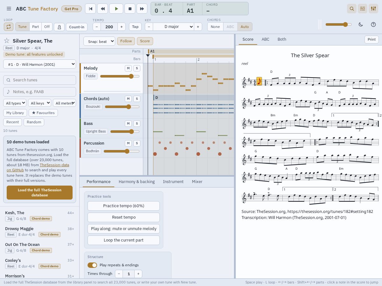Toggle the loop icon button
This screenshot has height=286, width=382.
[9, 27]
